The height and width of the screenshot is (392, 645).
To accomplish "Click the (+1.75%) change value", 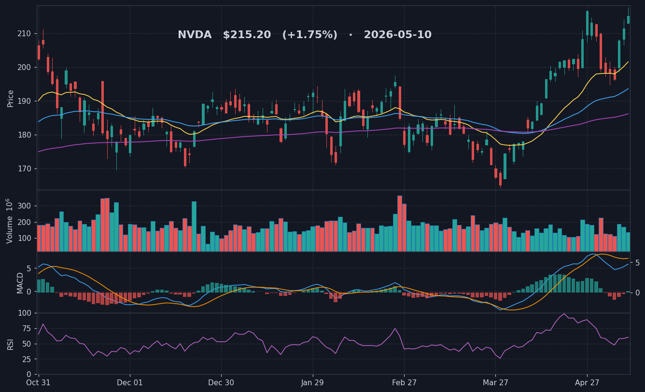I will pos(309,35).
